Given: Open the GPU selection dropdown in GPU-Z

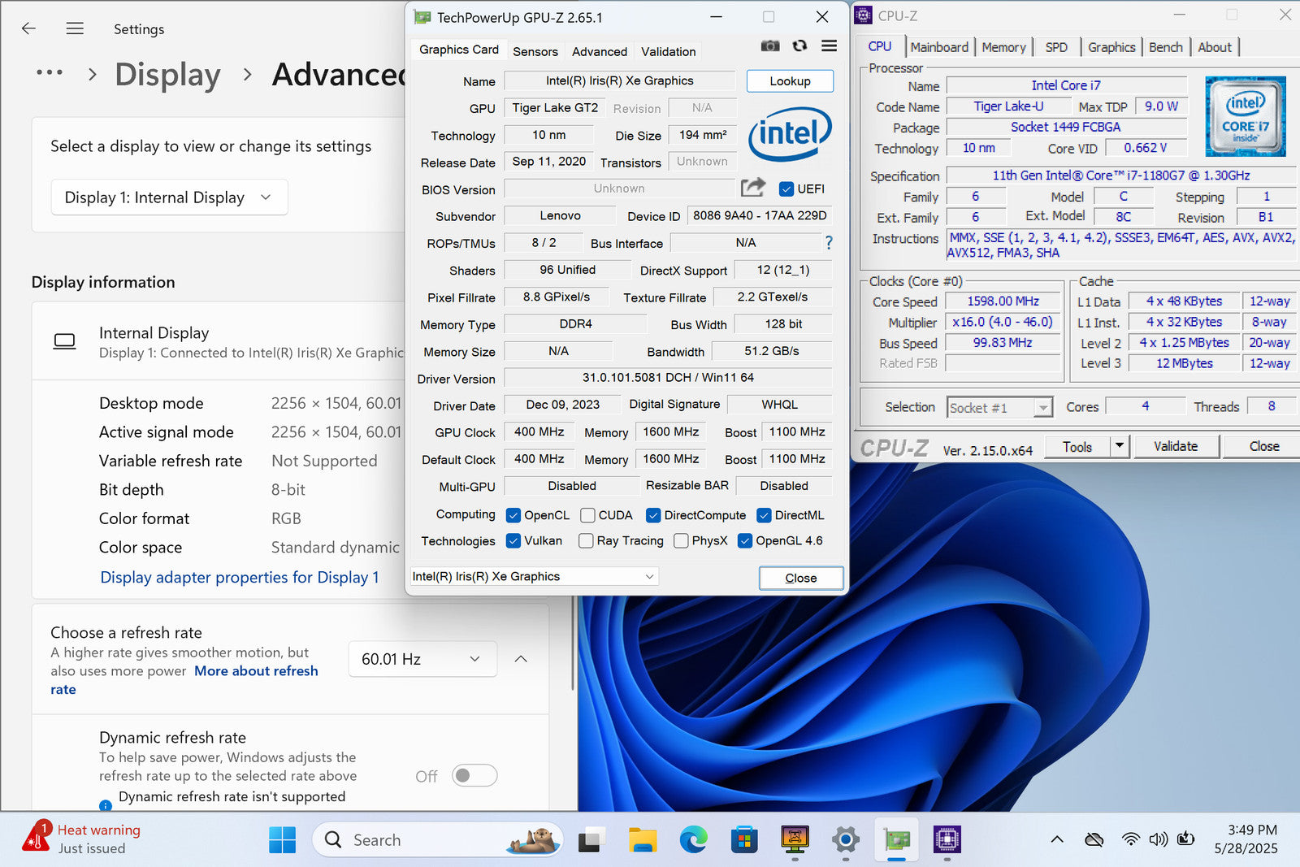Looking at the screenshot, I should pyautogui.click(x=535, y=576).
